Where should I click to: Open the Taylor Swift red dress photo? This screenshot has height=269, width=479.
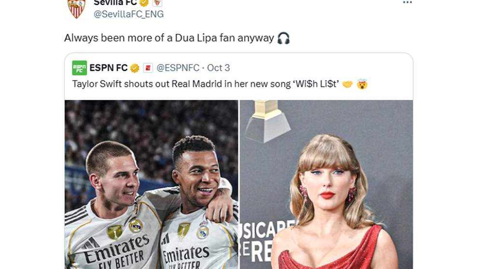pos(326,185)
